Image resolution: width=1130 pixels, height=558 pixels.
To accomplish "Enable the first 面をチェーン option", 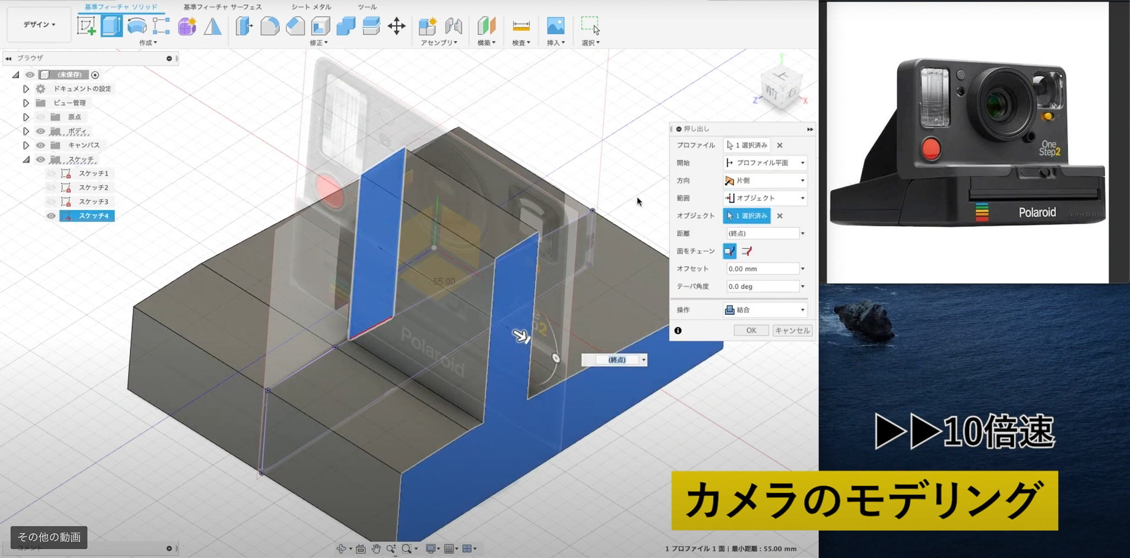I will pyautogui.click(x=729, y=251).
